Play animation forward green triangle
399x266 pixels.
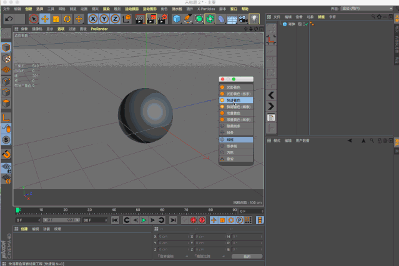(x=144, y=220)
